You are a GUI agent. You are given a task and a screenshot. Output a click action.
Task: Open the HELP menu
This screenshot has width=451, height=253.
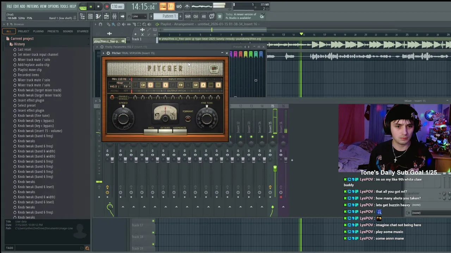(73, 6)
